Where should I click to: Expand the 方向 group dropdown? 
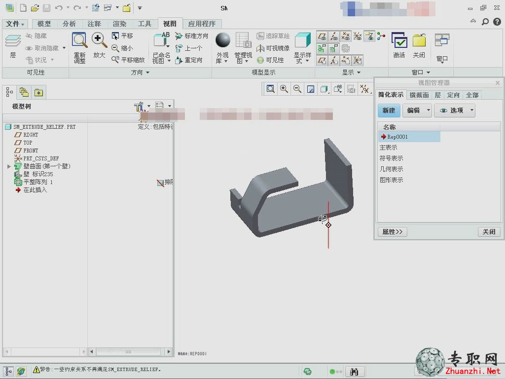click(141, 73)
